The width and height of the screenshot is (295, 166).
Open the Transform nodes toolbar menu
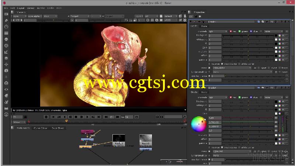click(6, 64)
